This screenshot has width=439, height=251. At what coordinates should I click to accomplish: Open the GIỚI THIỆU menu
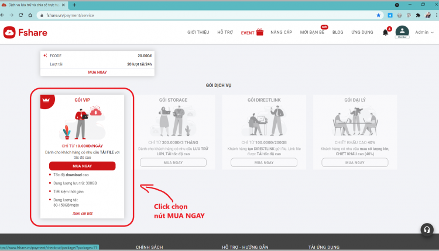[198, 32]
